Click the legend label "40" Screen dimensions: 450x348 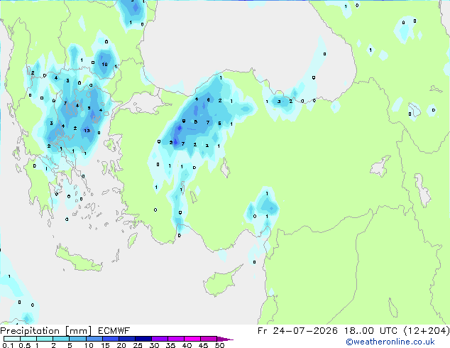187,345
